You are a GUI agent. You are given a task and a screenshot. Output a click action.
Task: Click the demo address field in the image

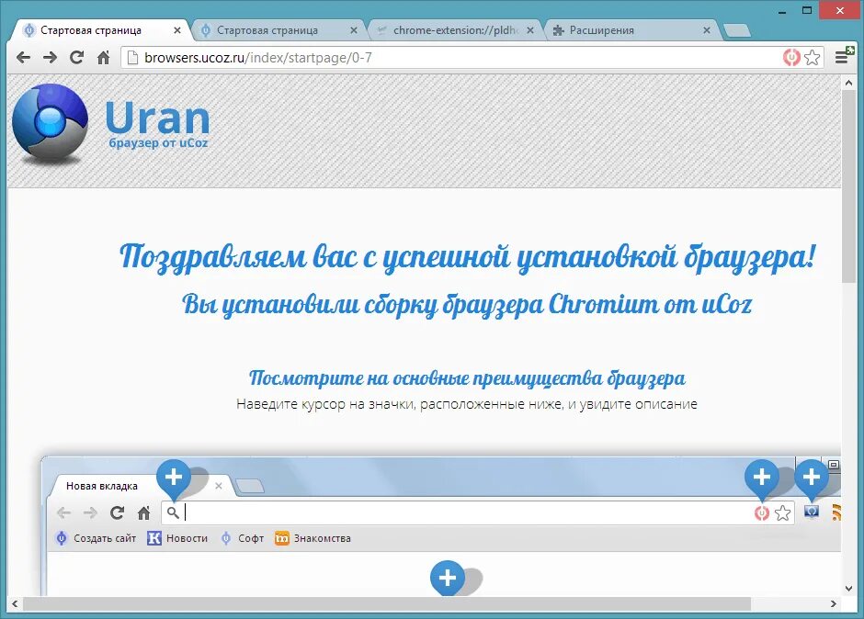click(478, 512)
